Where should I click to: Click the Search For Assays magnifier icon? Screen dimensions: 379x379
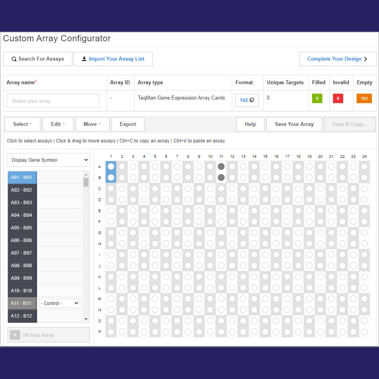point(14,59)
